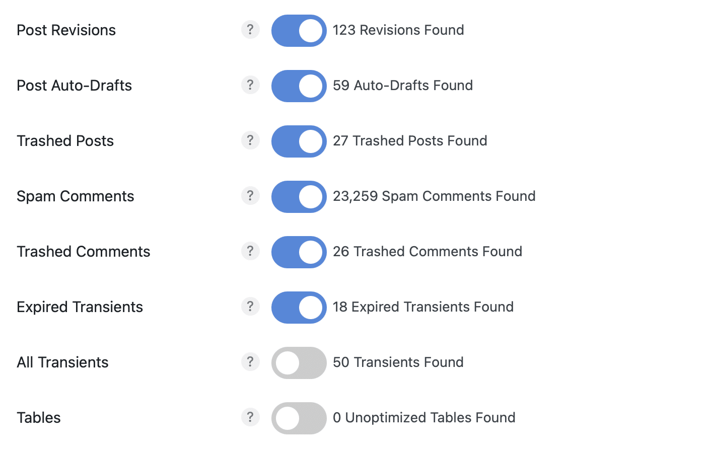Show help for Expired Transients
Viewport: 712px width, 450px height.
[250, 307]
